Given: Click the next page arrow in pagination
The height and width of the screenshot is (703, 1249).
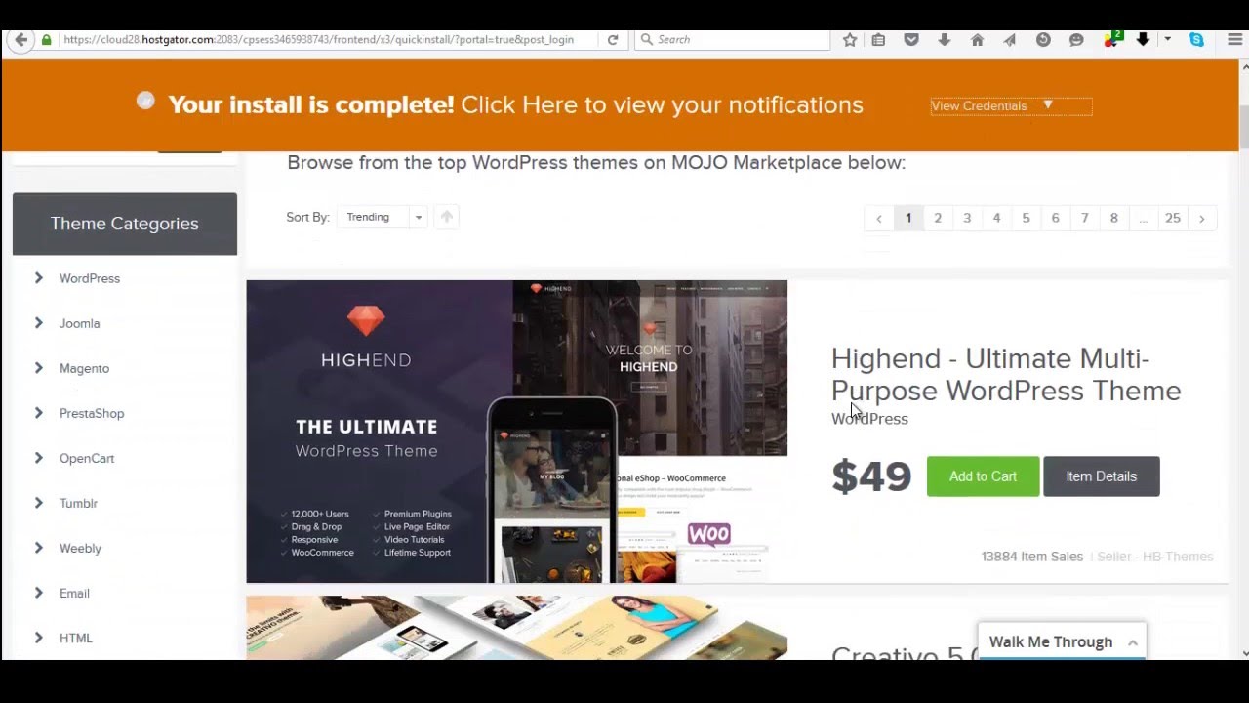Looking at the screenshot, I should 1202,218.
